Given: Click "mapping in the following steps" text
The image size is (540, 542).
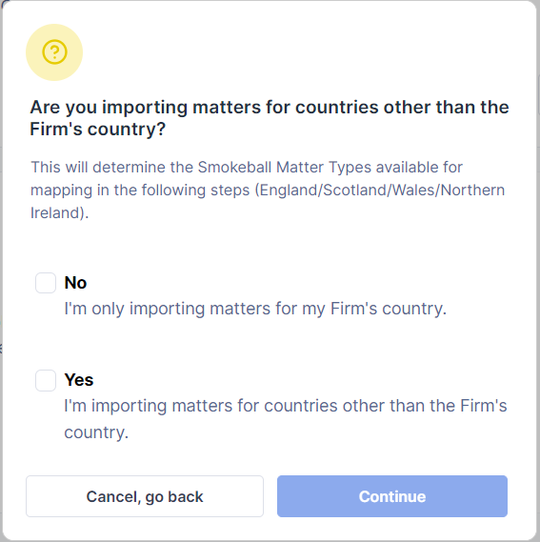Looking at the screenshot, I should click(x=140, y=191).
